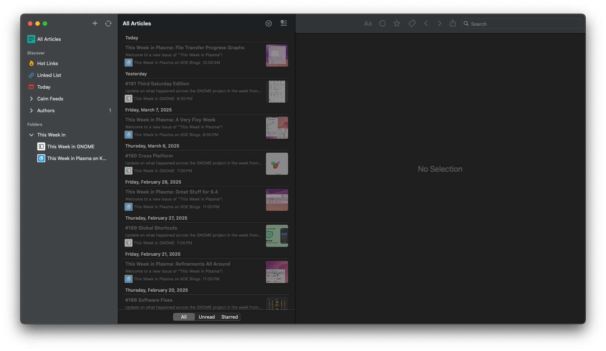Viewport: 606px width, 351px height.
Task: Switch to the Unread filter tab
Action: 206,317
